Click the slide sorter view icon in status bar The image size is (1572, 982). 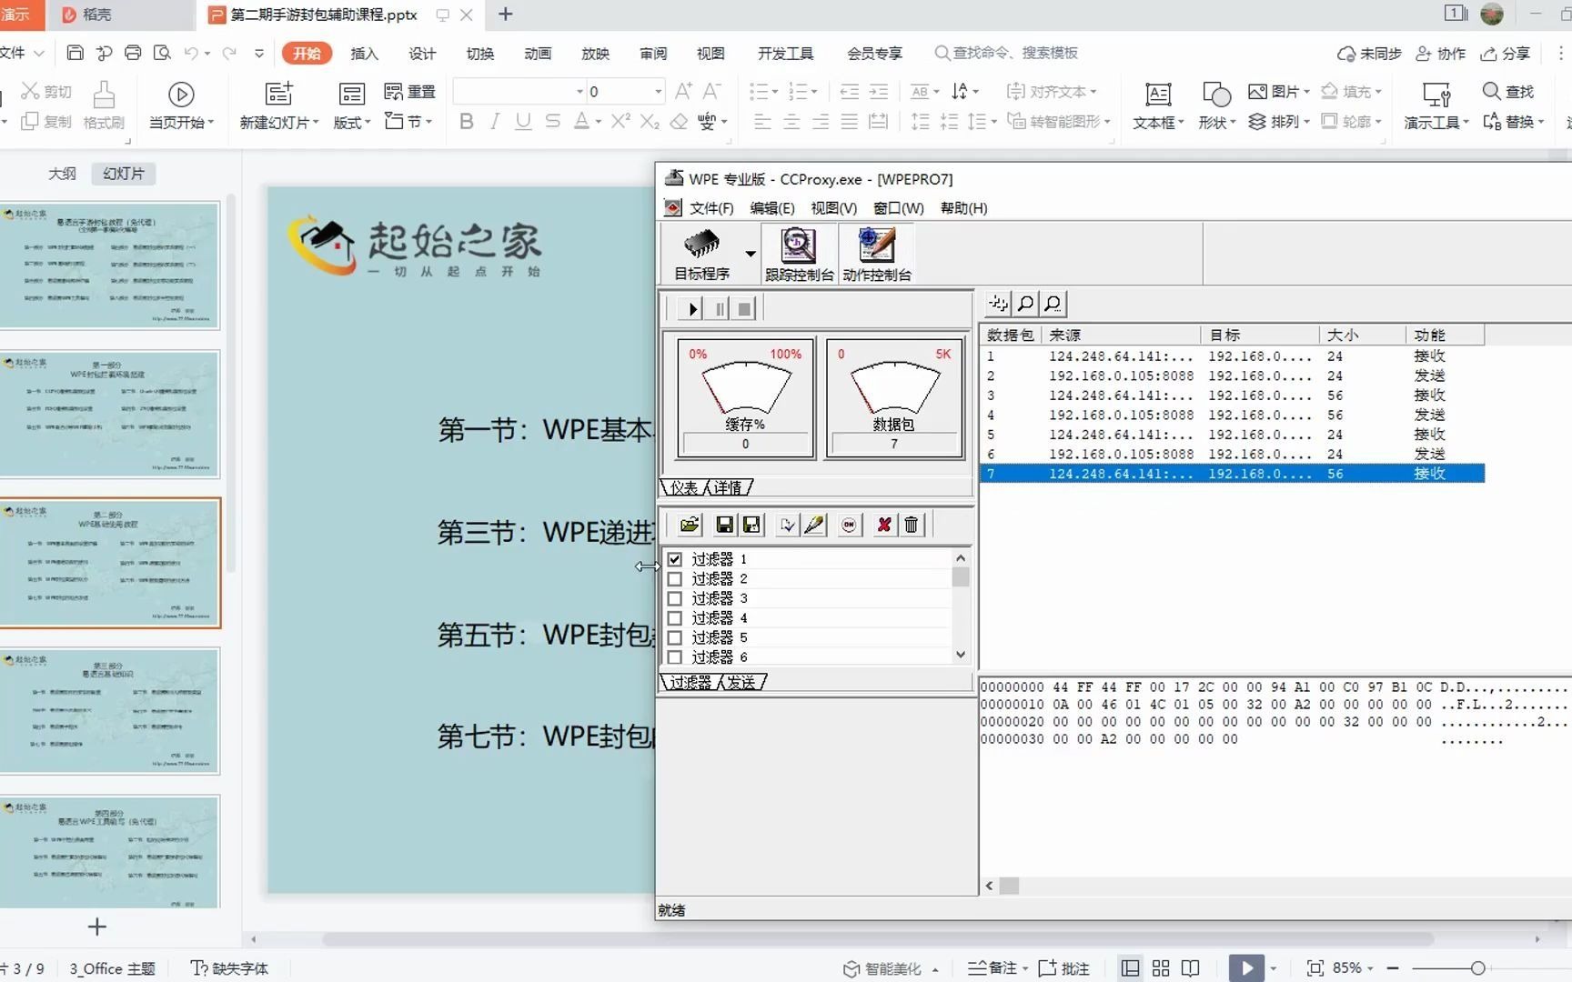click(x=1161, y=968)
